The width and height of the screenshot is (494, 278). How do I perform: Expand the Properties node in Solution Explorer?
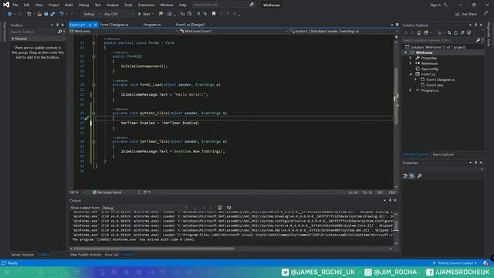click(411, 58)
